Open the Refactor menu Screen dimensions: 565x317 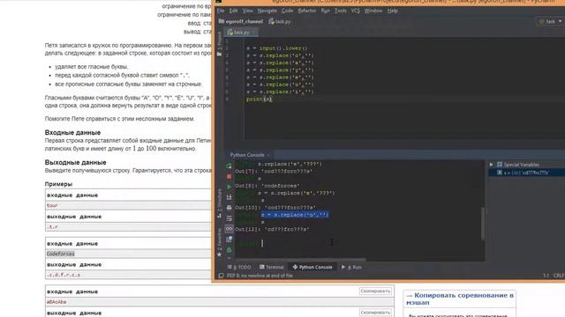[307, 11]
